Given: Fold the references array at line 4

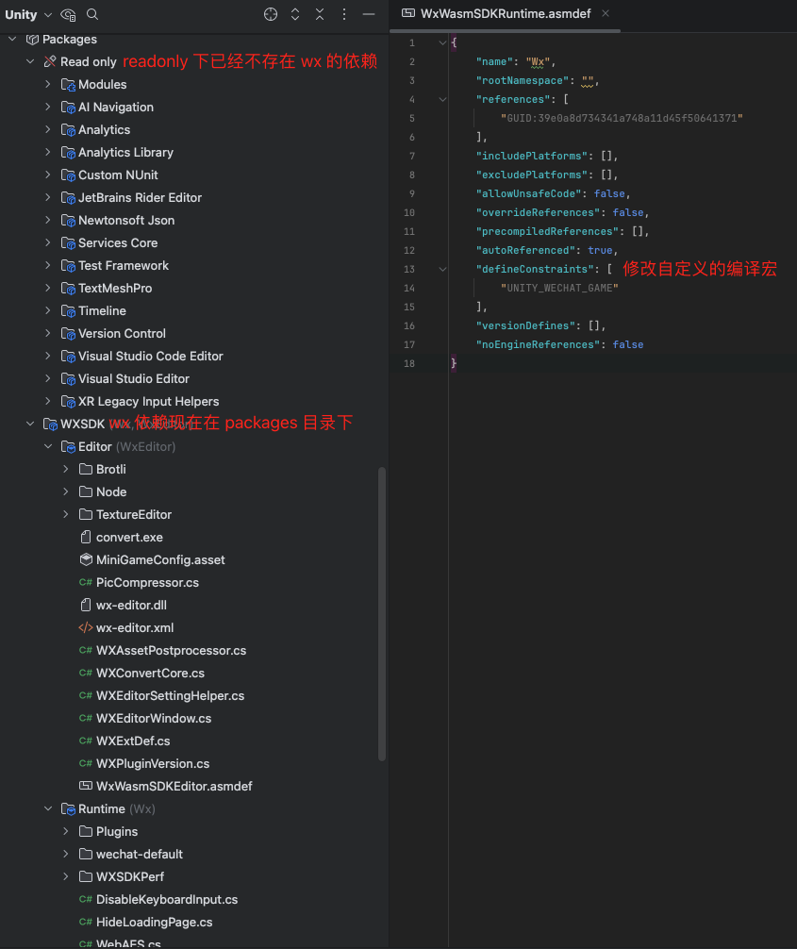Looking at the screenshot, I should coord(442,99).
